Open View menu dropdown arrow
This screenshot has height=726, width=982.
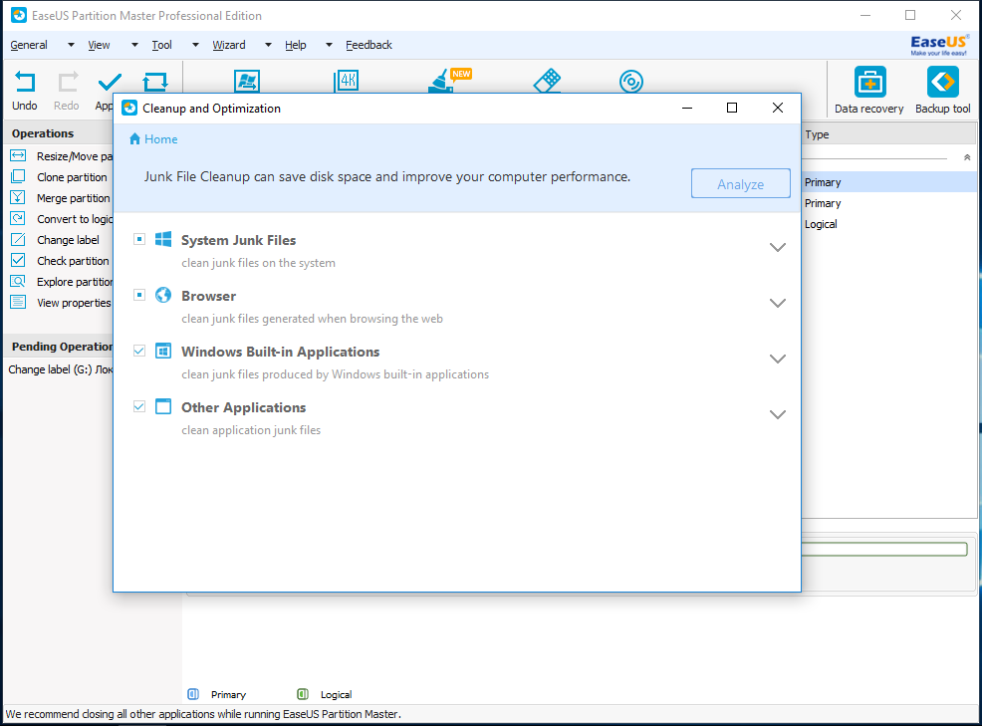point(134,45)
